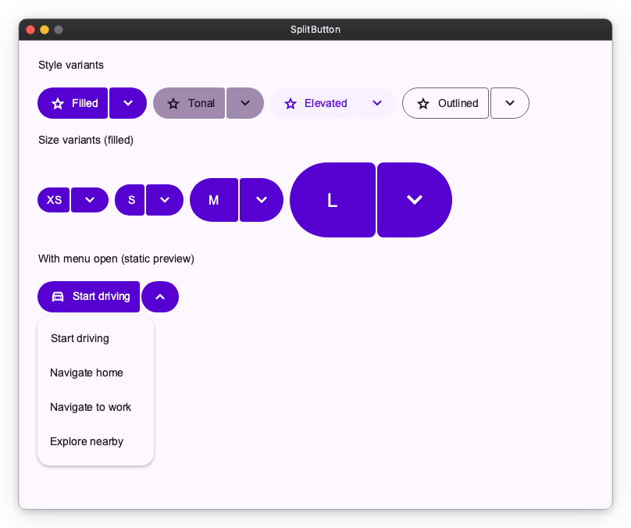Viewport: 631px width, 528px height.
Task: Click the Start driving main button
Action: [x=88, y=297]
